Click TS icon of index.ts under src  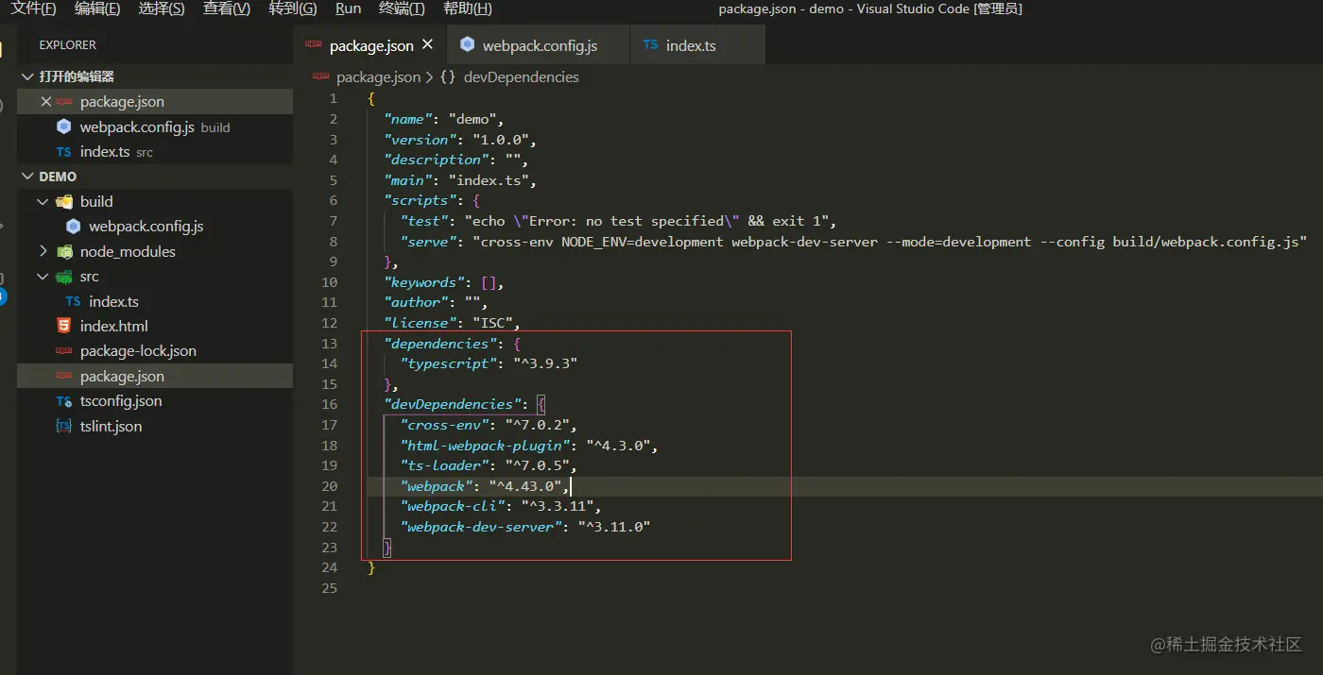pyautogui.click(x=73, y=301)
